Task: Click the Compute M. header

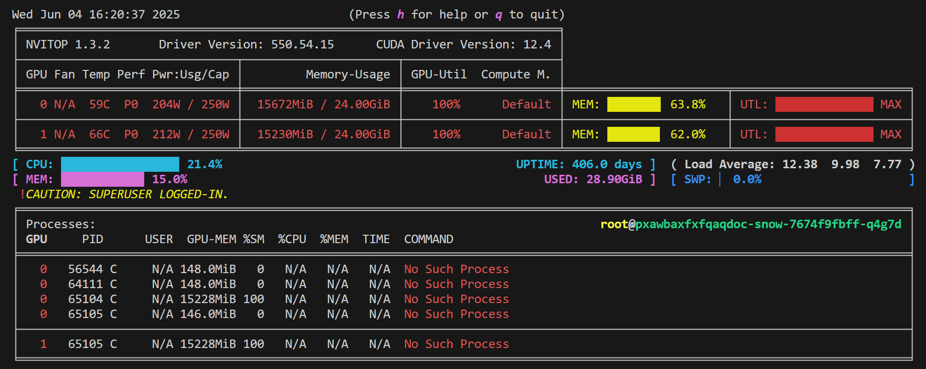Action: pos(516,74)
